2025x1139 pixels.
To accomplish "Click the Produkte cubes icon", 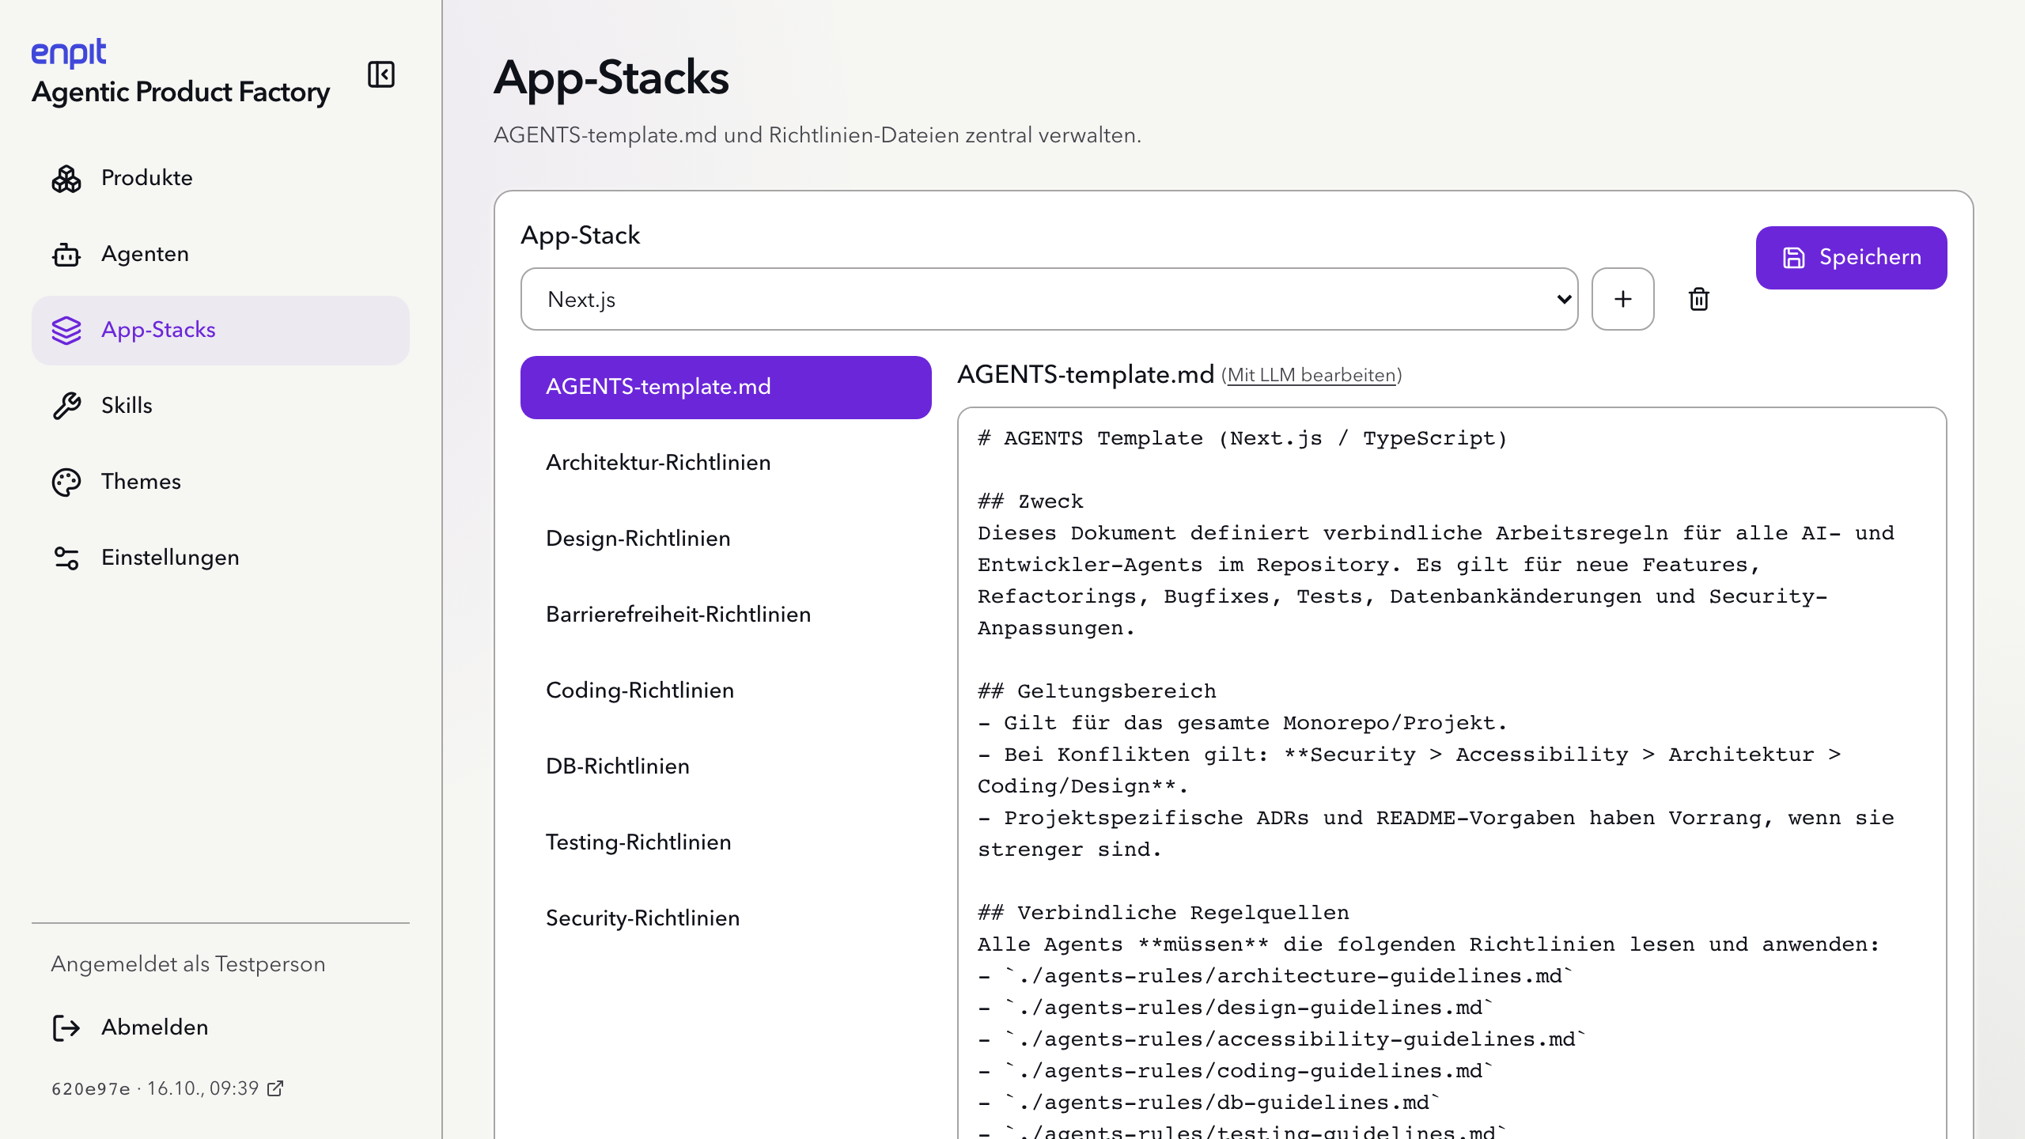I will click(66, 178).
